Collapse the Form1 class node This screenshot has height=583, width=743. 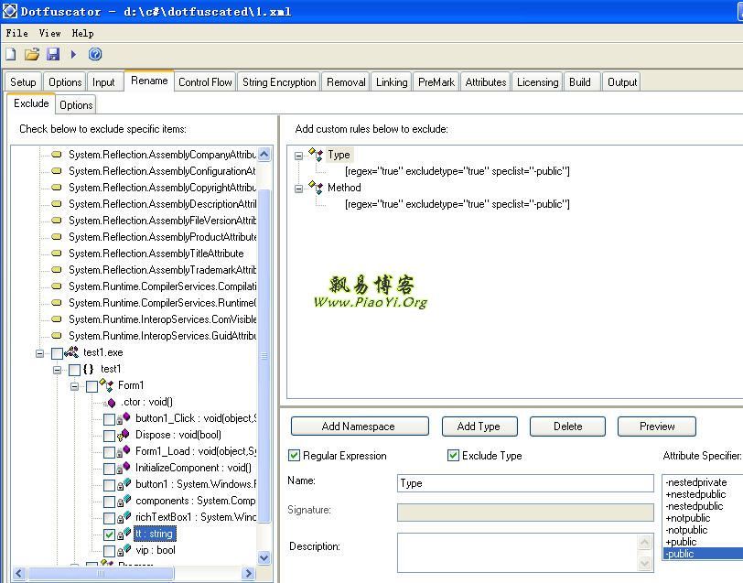point(74,386)
